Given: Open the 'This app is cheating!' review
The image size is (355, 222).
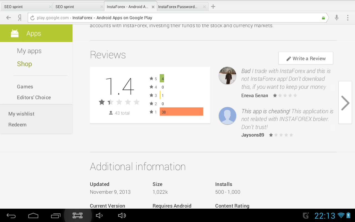Looking at the screenshot, I should [x=287, y=119].
